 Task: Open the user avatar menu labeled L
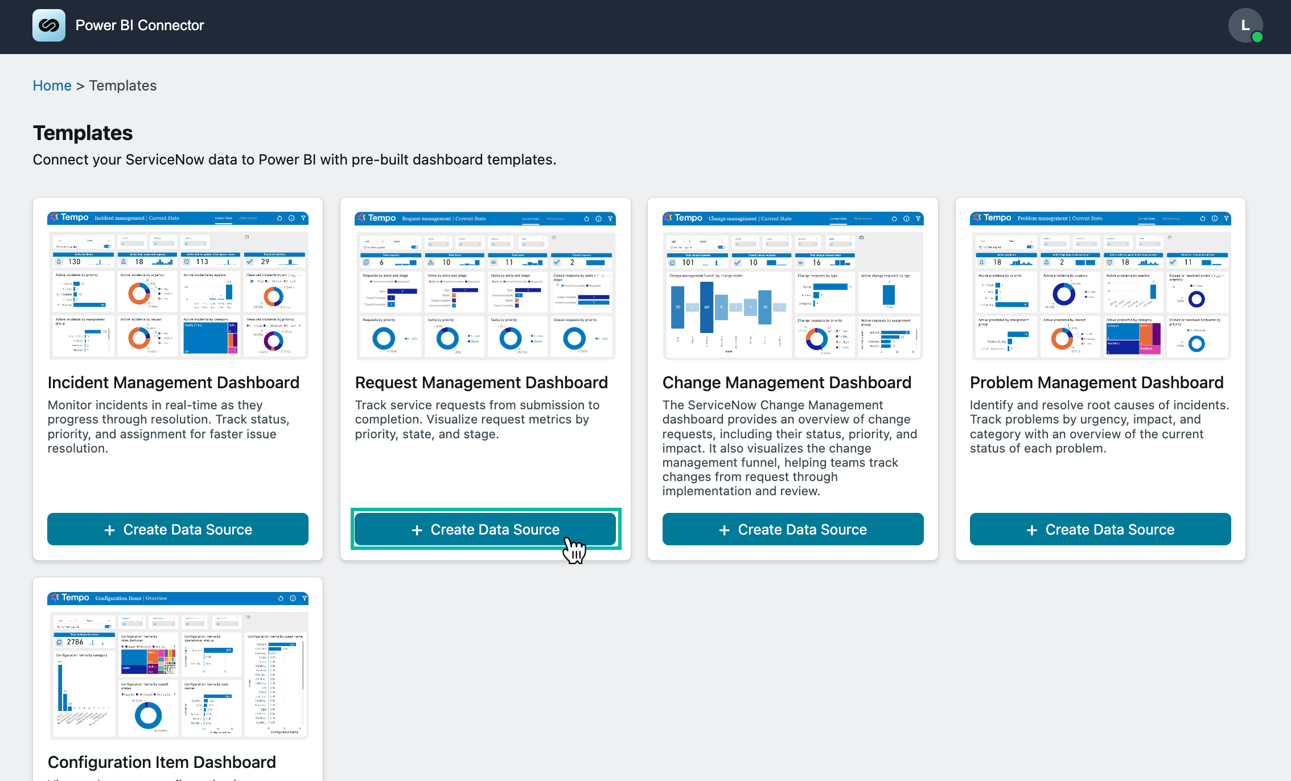pos(1245,26)
